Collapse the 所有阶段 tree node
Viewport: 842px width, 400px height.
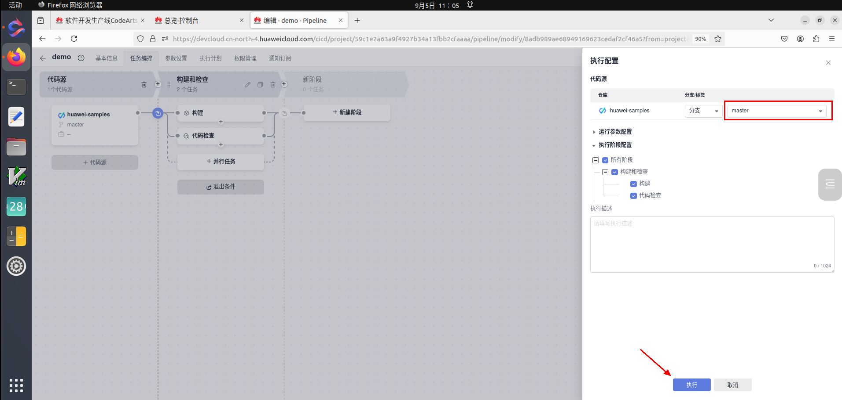(x=596, y=160)
